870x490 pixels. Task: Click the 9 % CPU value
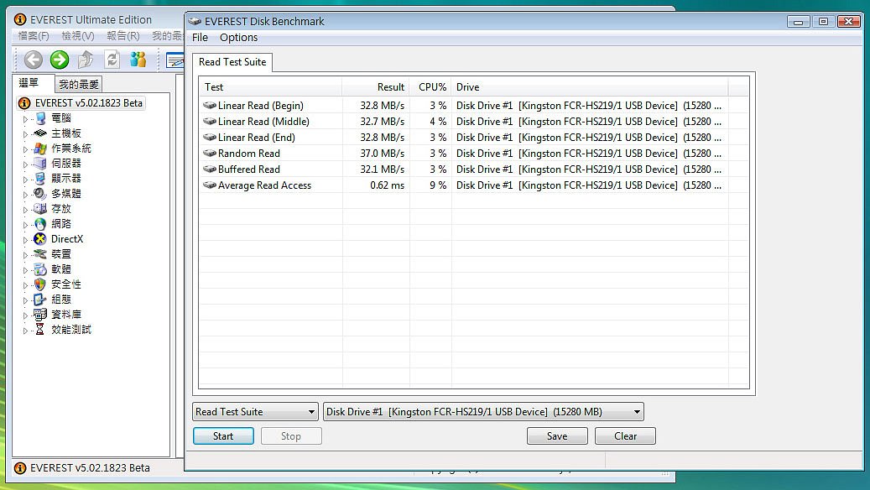[x=438, y=185]
